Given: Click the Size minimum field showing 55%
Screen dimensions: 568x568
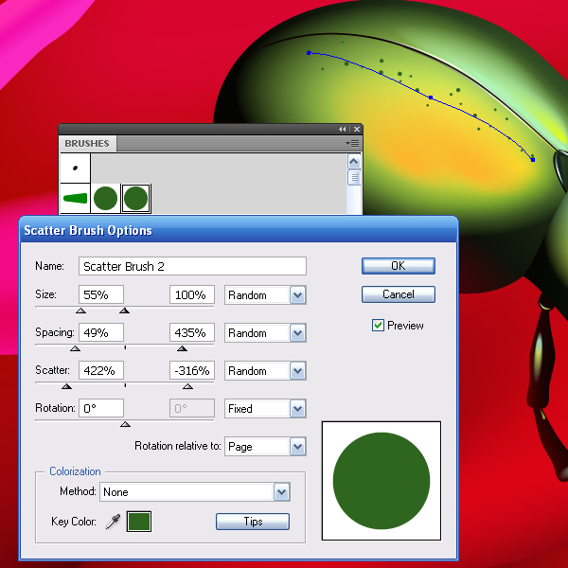Looking at the screenshot, I should coord(101,294).
